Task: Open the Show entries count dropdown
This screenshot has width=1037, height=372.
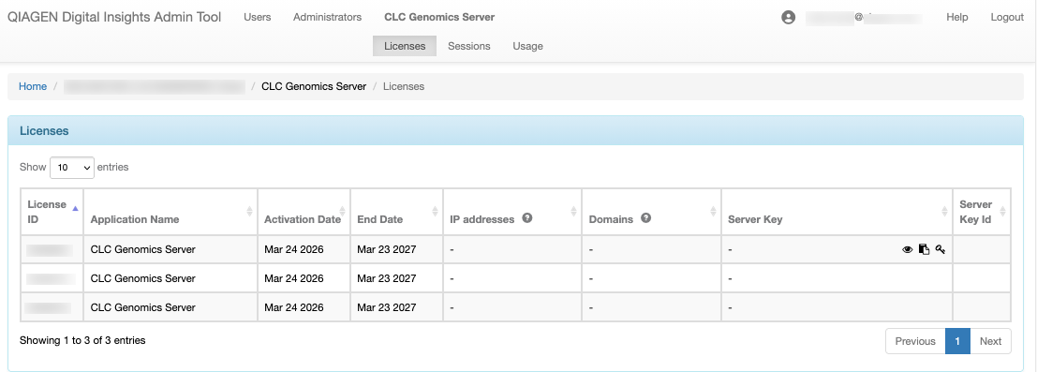Action: click(x=72, y=168)
